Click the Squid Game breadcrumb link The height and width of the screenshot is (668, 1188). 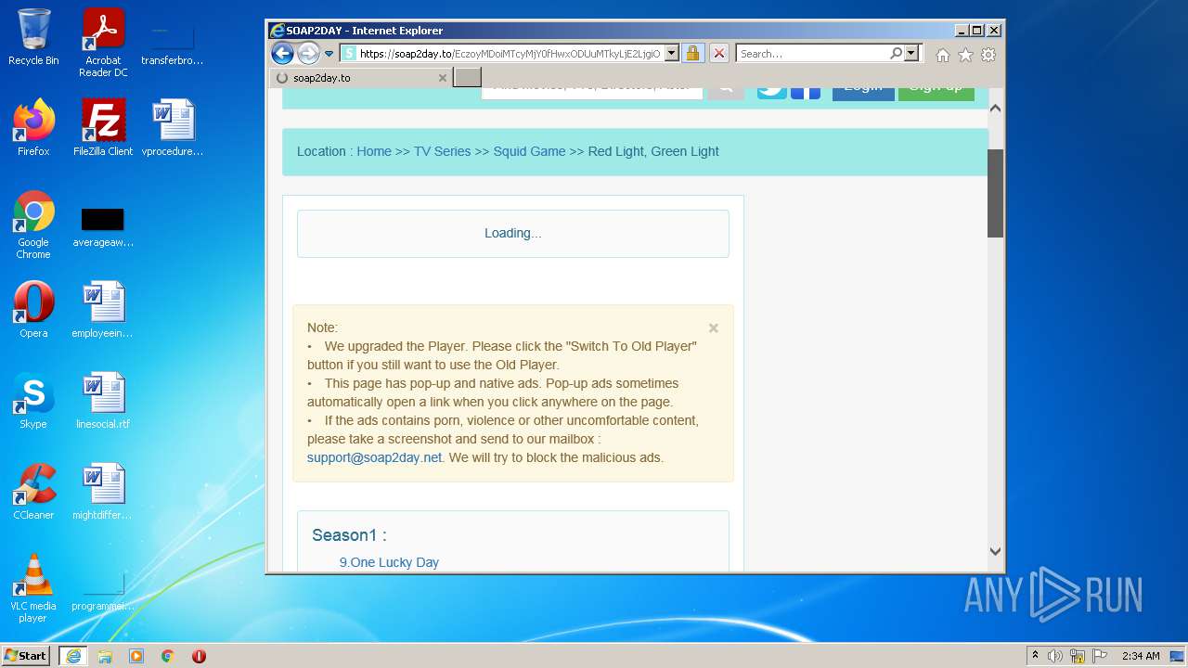(529, 151)
